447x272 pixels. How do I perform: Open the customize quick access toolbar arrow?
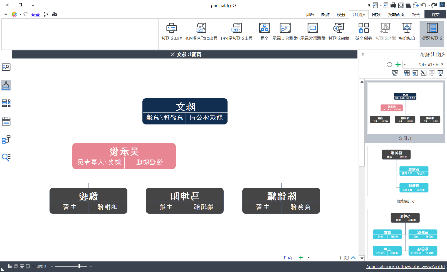[369, 5]
